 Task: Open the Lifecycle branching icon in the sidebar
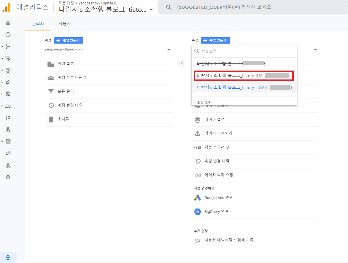[8, 47]
